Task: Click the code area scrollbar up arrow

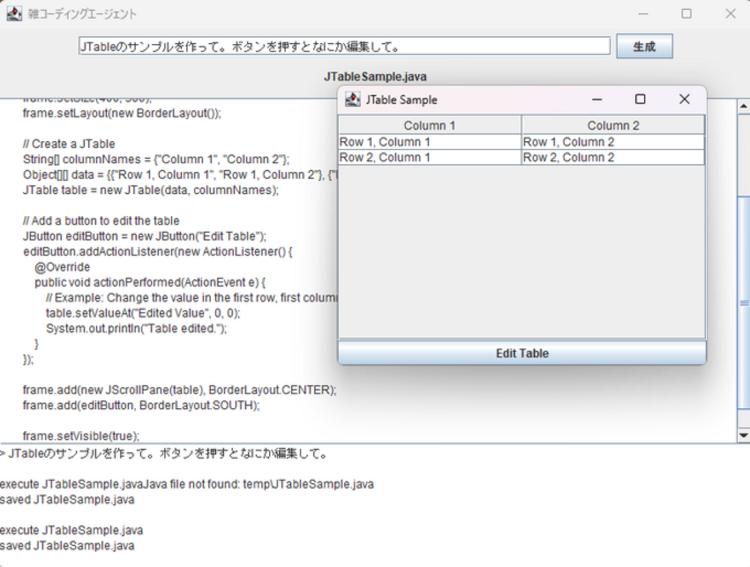Action: click(x=744, y=106)
